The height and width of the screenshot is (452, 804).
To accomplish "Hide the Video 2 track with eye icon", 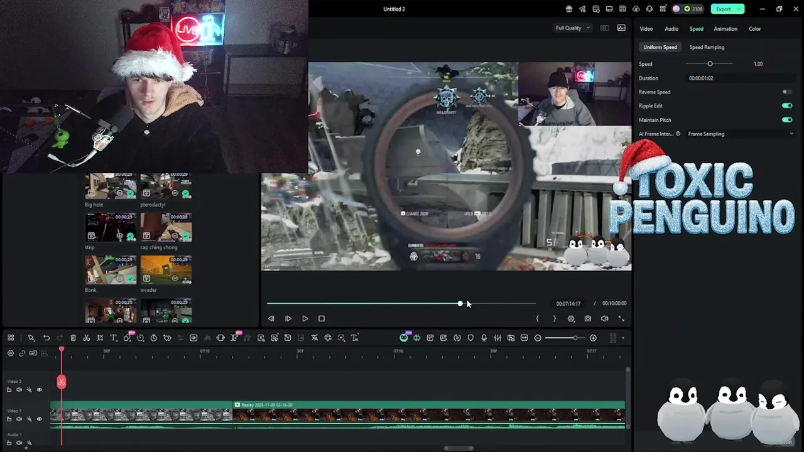I will tap(39, 390).
